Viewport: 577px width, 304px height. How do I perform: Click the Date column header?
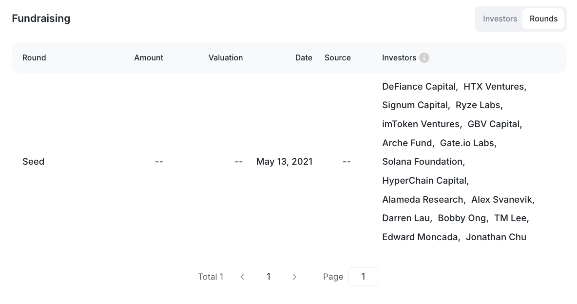click(304, 58)
